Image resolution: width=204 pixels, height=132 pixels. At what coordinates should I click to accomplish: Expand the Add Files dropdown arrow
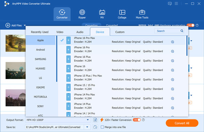[x=25, y=25]
